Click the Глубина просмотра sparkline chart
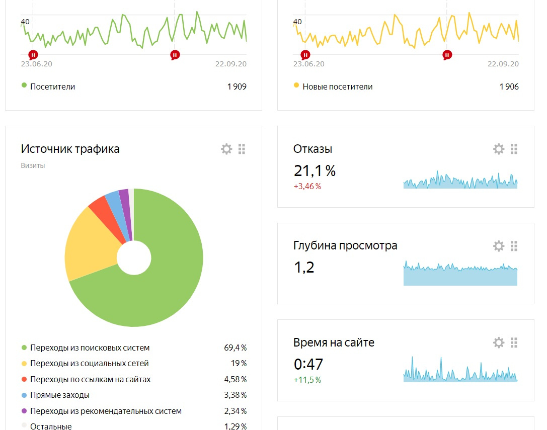Screen dimensions: 547x430 [460, 273]
